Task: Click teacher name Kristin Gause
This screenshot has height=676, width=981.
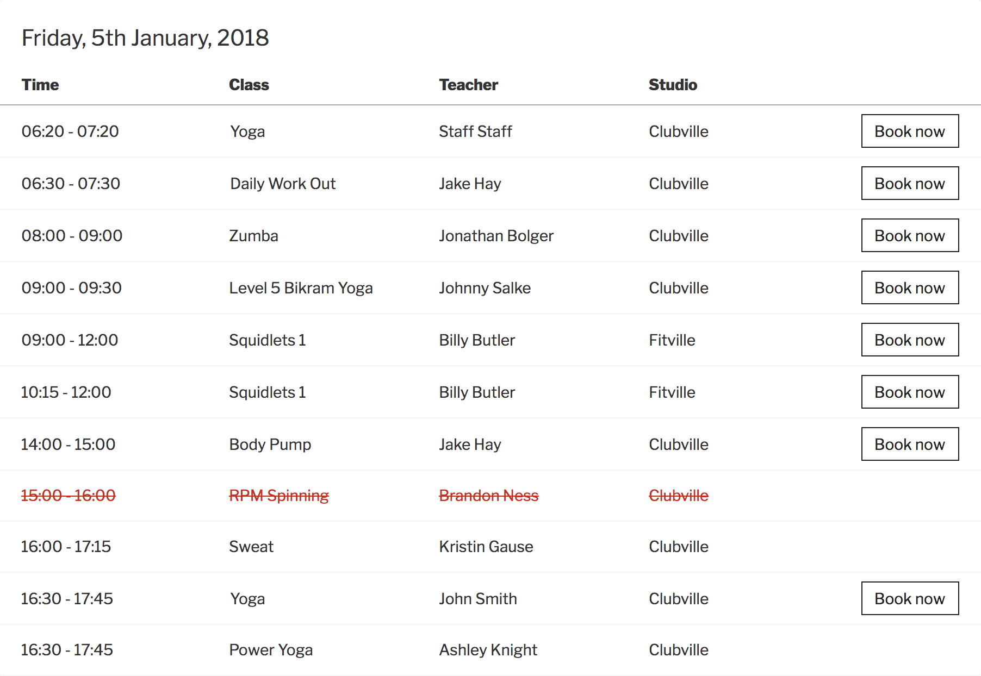Action: [x=486, y=547]
